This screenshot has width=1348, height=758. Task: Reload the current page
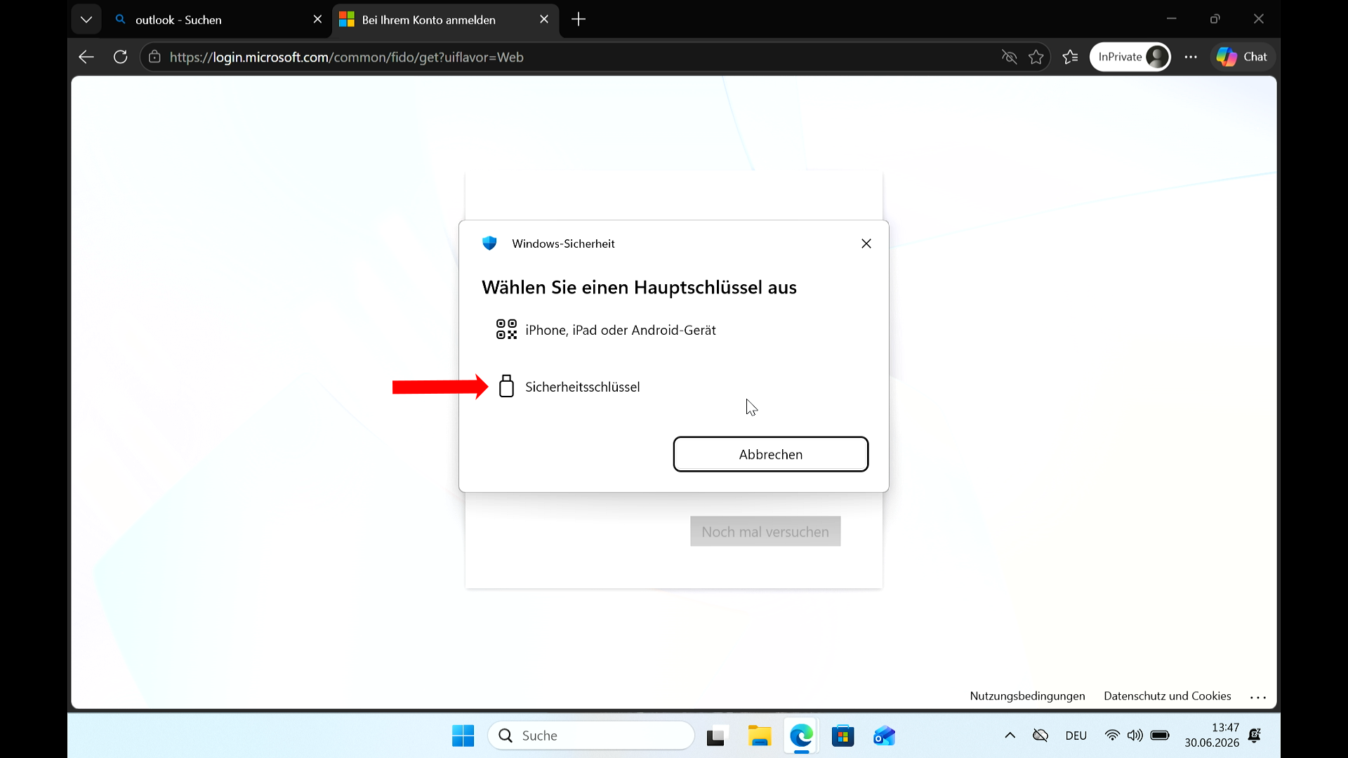coord(121,57)
